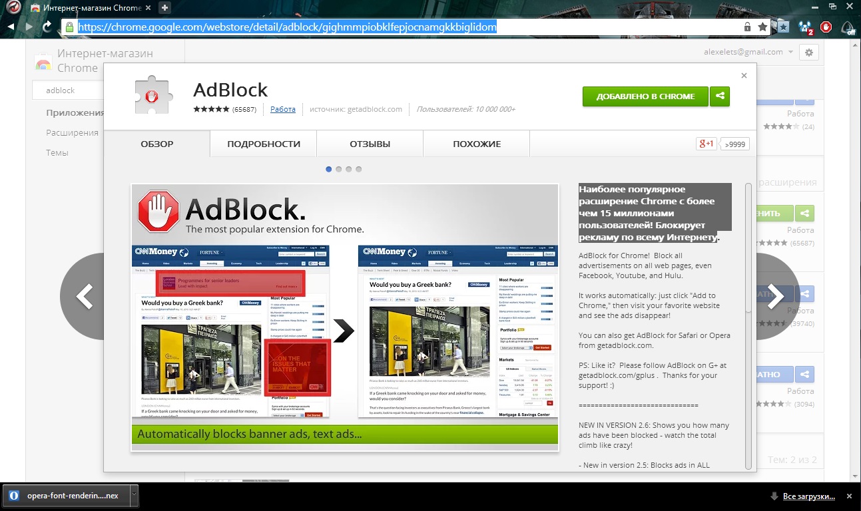
Task: Open the red AdBlock toolbar button
Action: pos(826,27)
